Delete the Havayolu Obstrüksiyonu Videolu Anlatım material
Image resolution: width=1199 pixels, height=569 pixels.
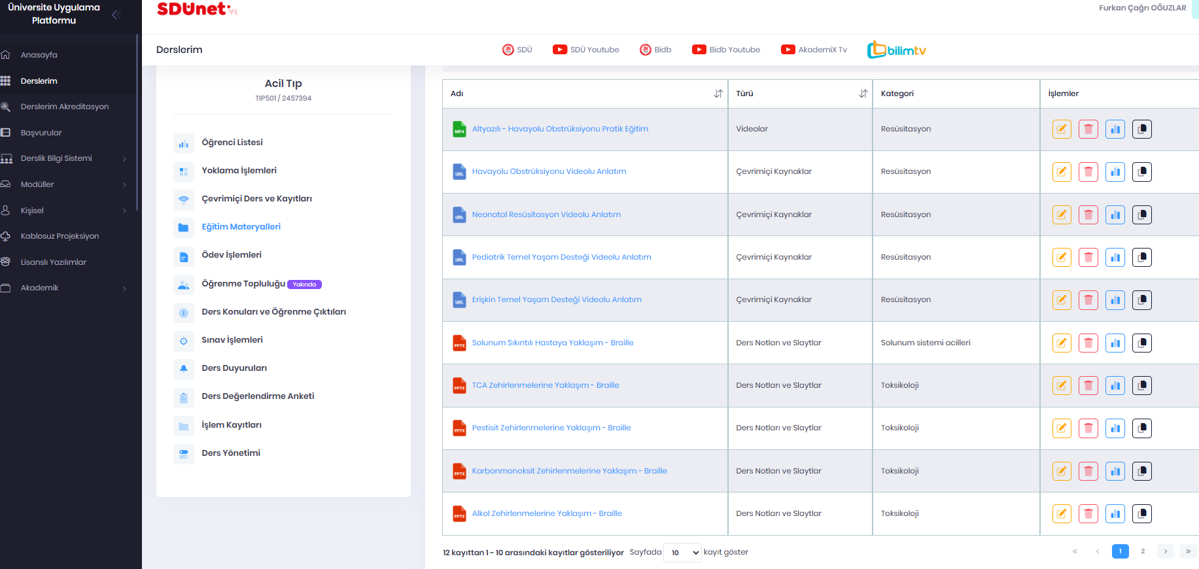point(1088,172)
